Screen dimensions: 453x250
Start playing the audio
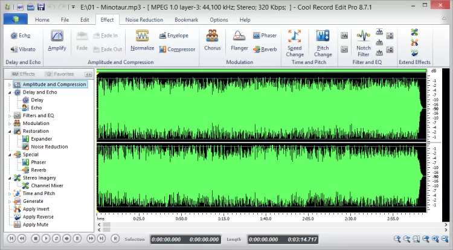[x=46, y=239]
